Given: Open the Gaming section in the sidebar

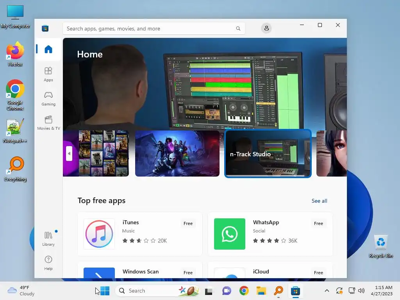Looking at the screenshot, I should point(48,99).
